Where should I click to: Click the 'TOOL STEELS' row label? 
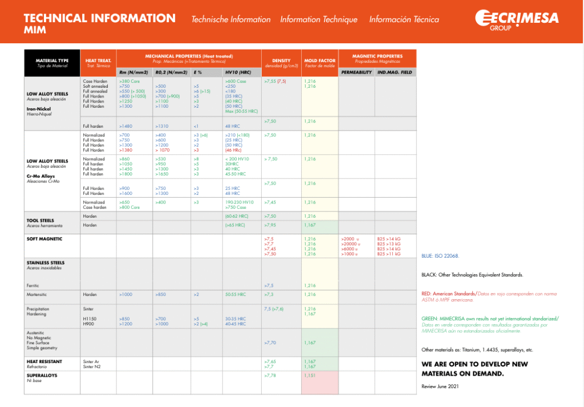40,221
